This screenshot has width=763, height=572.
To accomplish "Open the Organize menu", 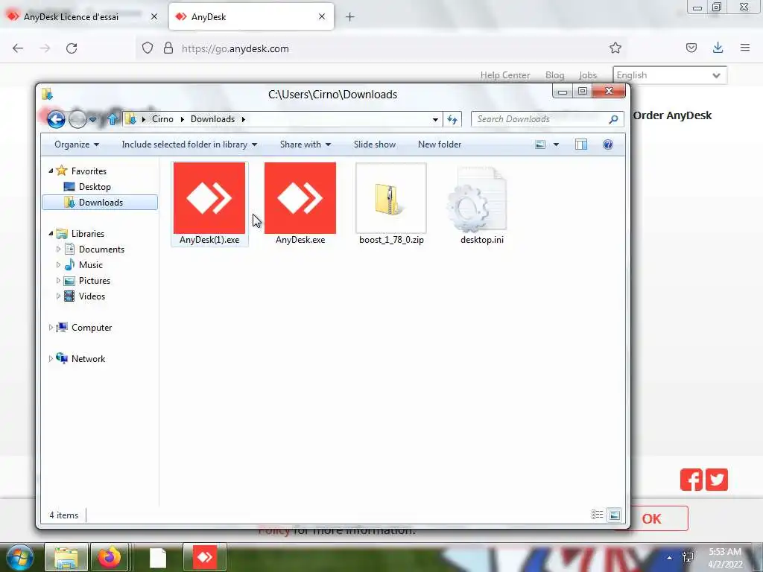I will click(x=77, y=144).
